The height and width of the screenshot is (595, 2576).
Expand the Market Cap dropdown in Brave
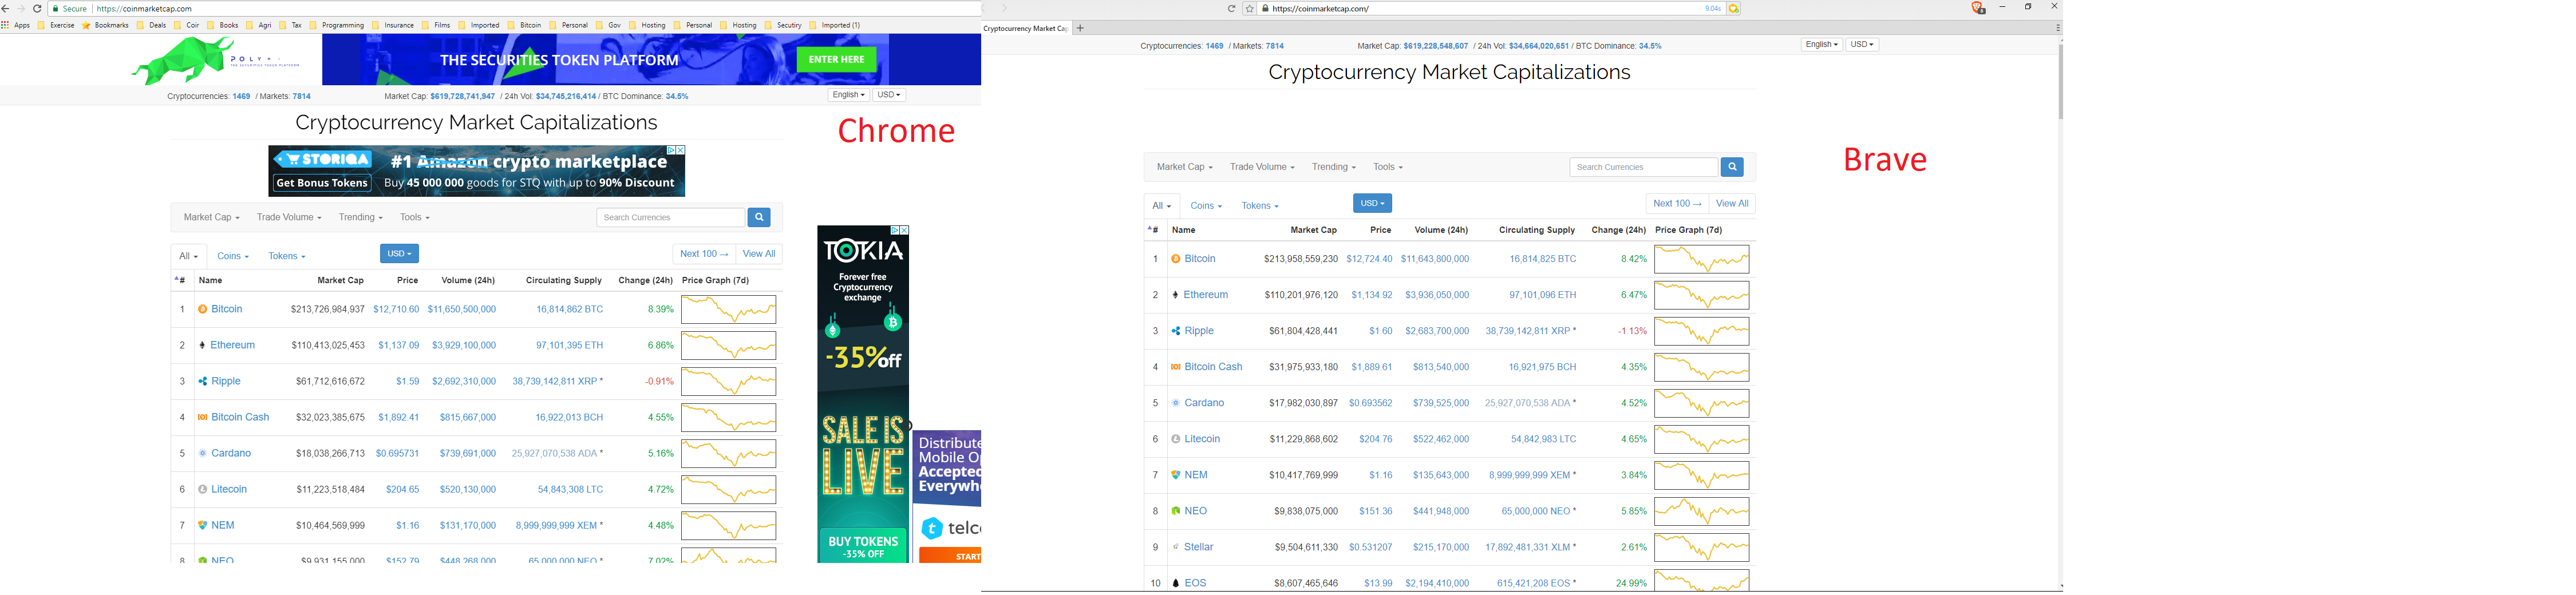1185,168
